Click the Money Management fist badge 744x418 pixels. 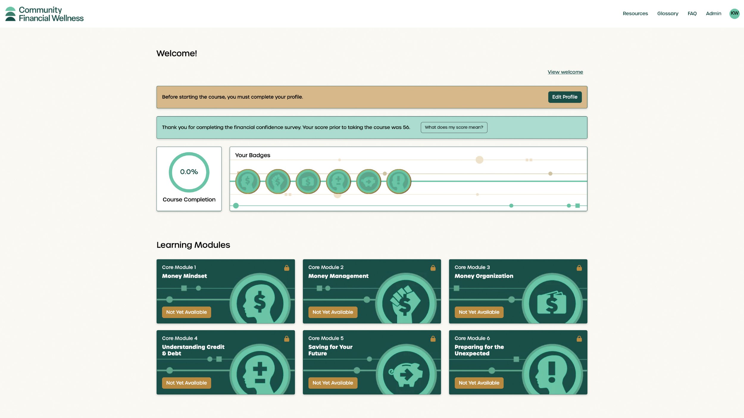tap(278, 181)
